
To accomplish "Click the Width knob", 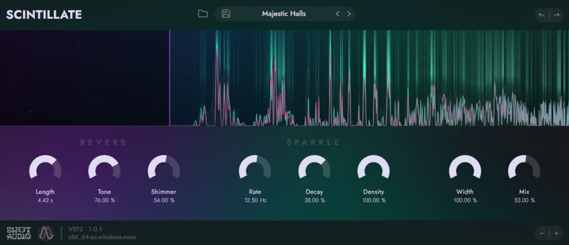I will [x=465, y=167].
